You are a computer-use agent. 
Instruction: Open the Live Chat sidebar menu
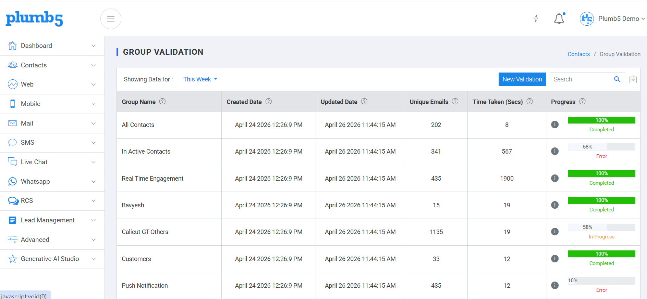[52, 162]
